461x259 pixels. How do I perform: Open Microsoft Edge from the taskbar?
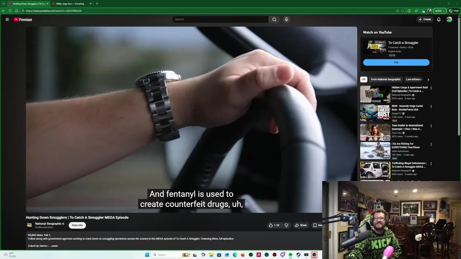(235, 255)
